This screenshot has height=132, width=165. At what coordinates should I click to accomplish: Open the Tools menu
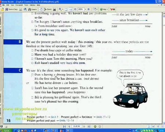click(x=26, y=5)
